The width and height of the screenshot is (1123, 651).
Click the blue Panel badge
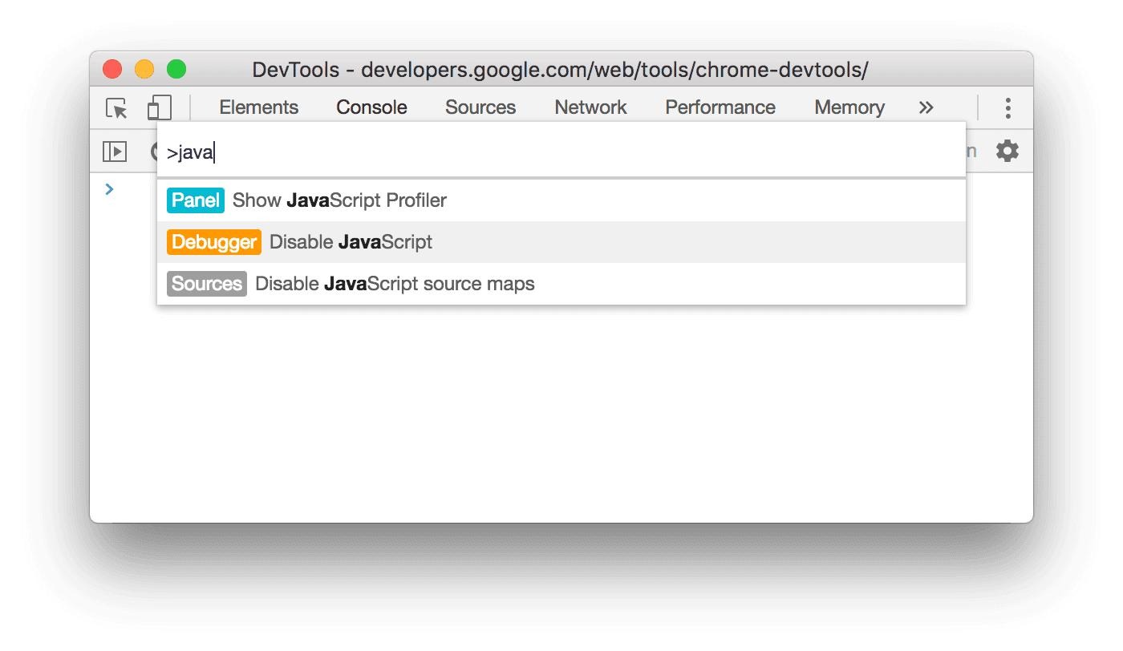pos(196,200)
